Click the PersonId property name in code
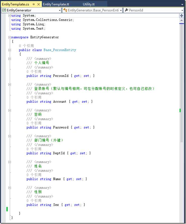 (x=61, y=76)
